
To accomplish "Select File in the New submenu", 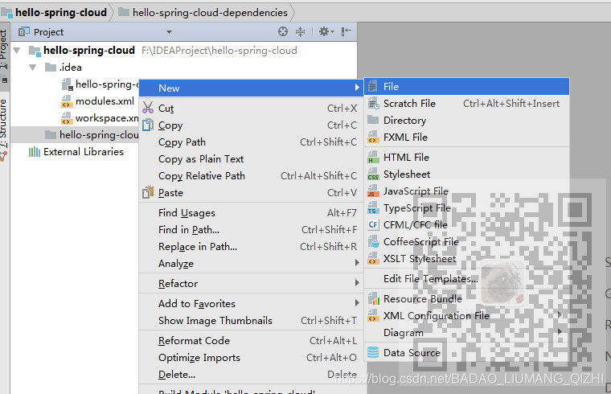I will pos(467,87).
